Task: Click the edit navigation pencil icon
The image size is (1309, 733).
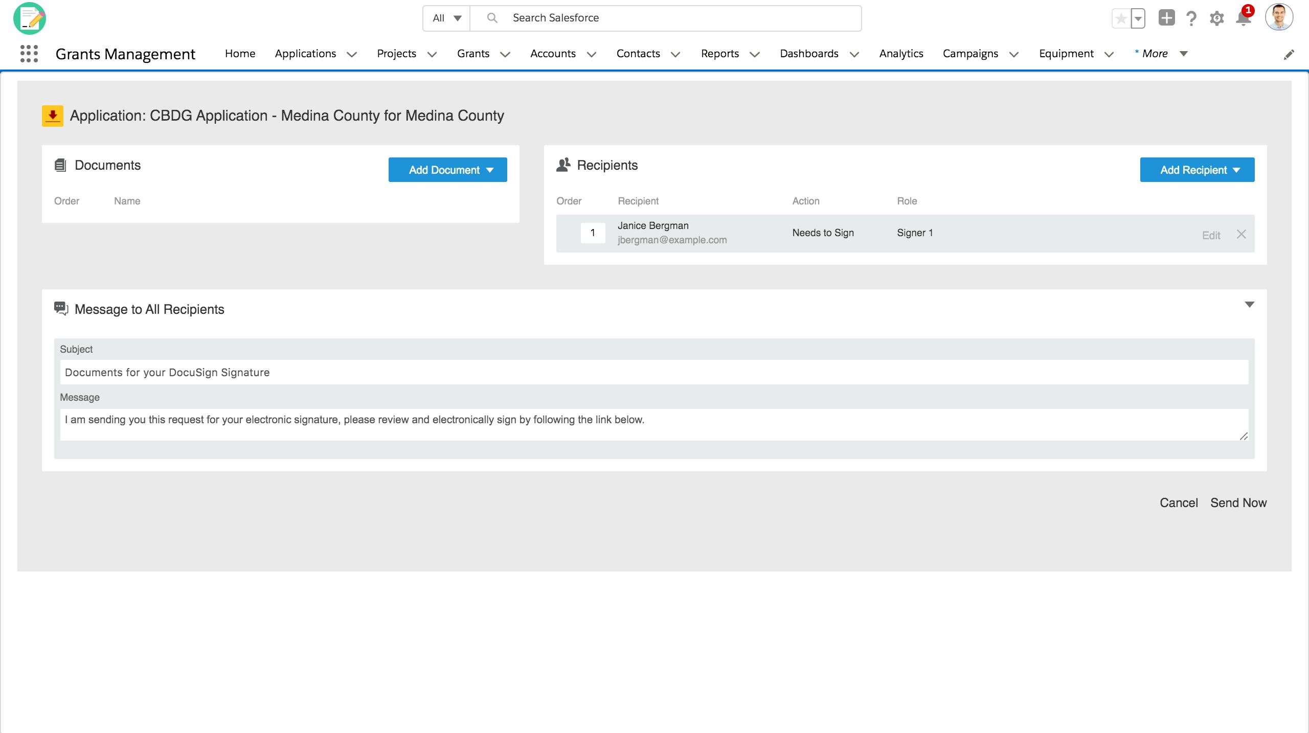Action: coord(1289,54)
